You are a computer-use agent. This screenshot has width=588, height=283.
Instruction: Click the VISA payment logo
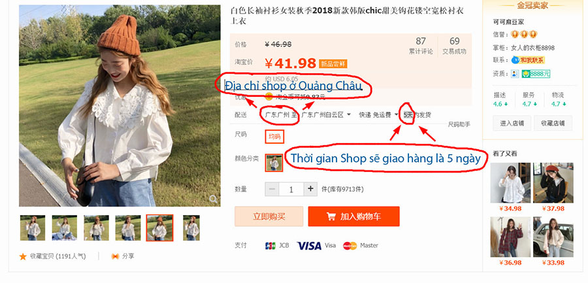tap(309, 246)
